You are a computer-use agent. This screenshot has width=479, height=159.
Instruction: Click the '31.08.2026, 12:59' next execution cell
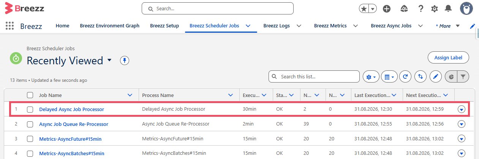coord(425,109)
